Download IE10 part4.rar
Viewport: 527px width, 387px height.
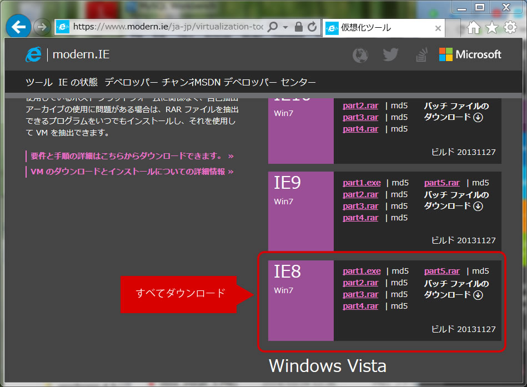[360, 129]
